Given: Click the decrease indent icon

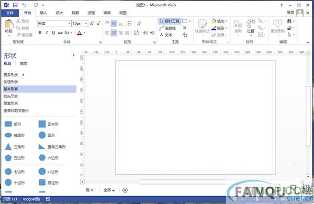Looking at the screenshot, I should [145, 32].
